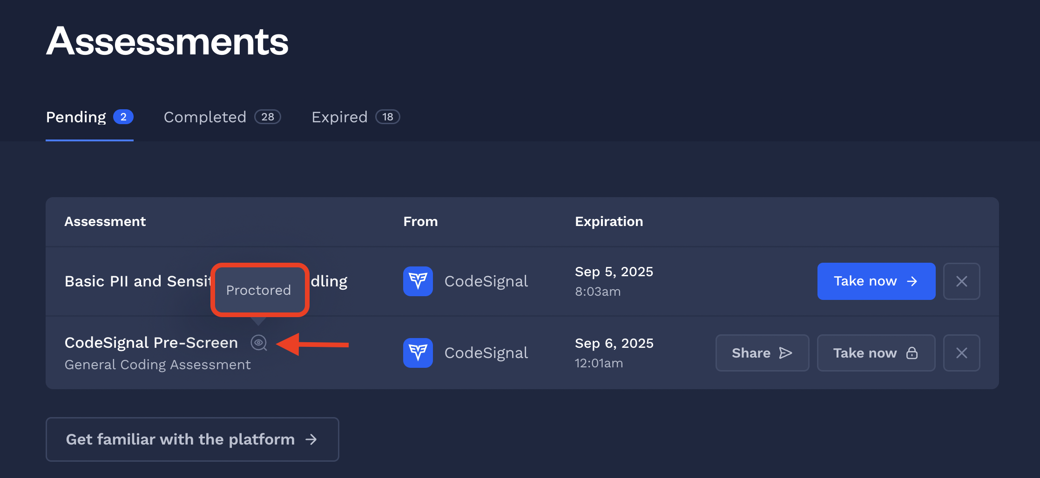Click the blue Take now button
The width and height of the screenshot is (1040, 478).
click(x=876, y=281)
